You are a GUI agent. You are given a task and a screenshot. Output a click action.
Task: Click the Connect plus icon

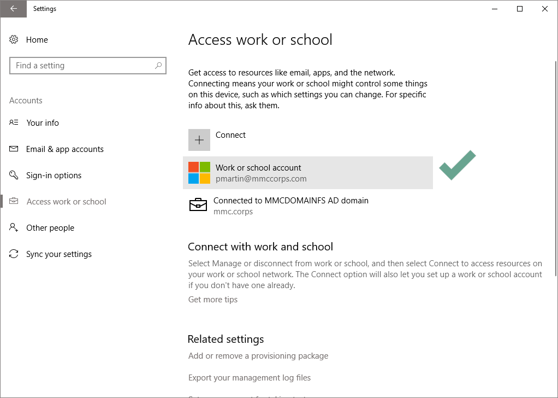199,140
